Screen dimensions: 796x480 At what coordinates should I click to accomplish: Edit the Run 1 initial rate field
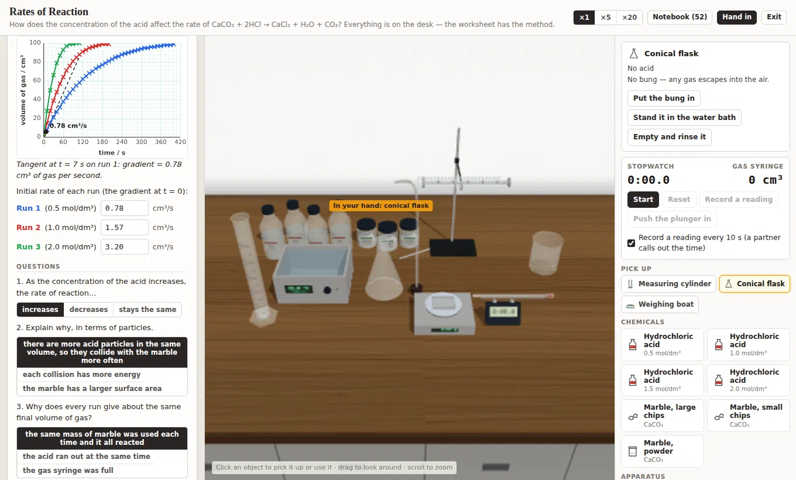click(125, 208)
